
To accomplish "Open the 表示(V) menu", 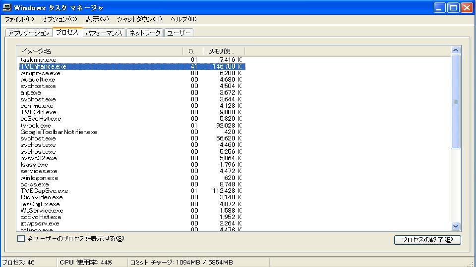I will pos(97,19).
